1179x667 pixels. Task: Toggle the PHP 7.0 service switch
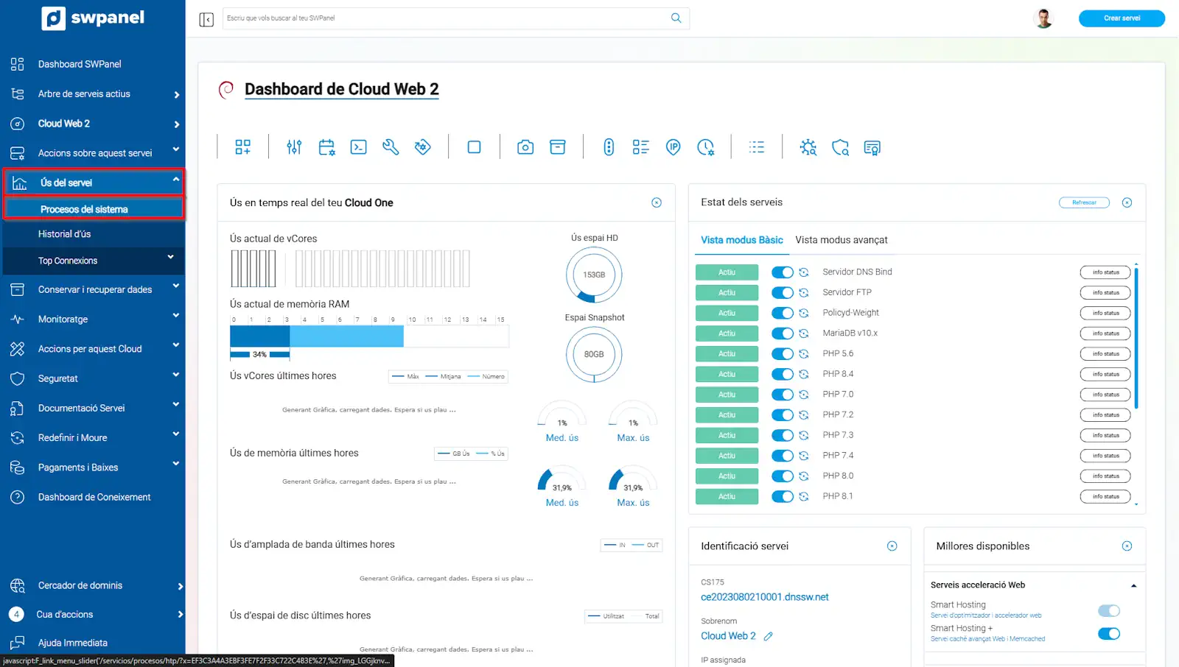pyautogui.click(x=783, y=395)
